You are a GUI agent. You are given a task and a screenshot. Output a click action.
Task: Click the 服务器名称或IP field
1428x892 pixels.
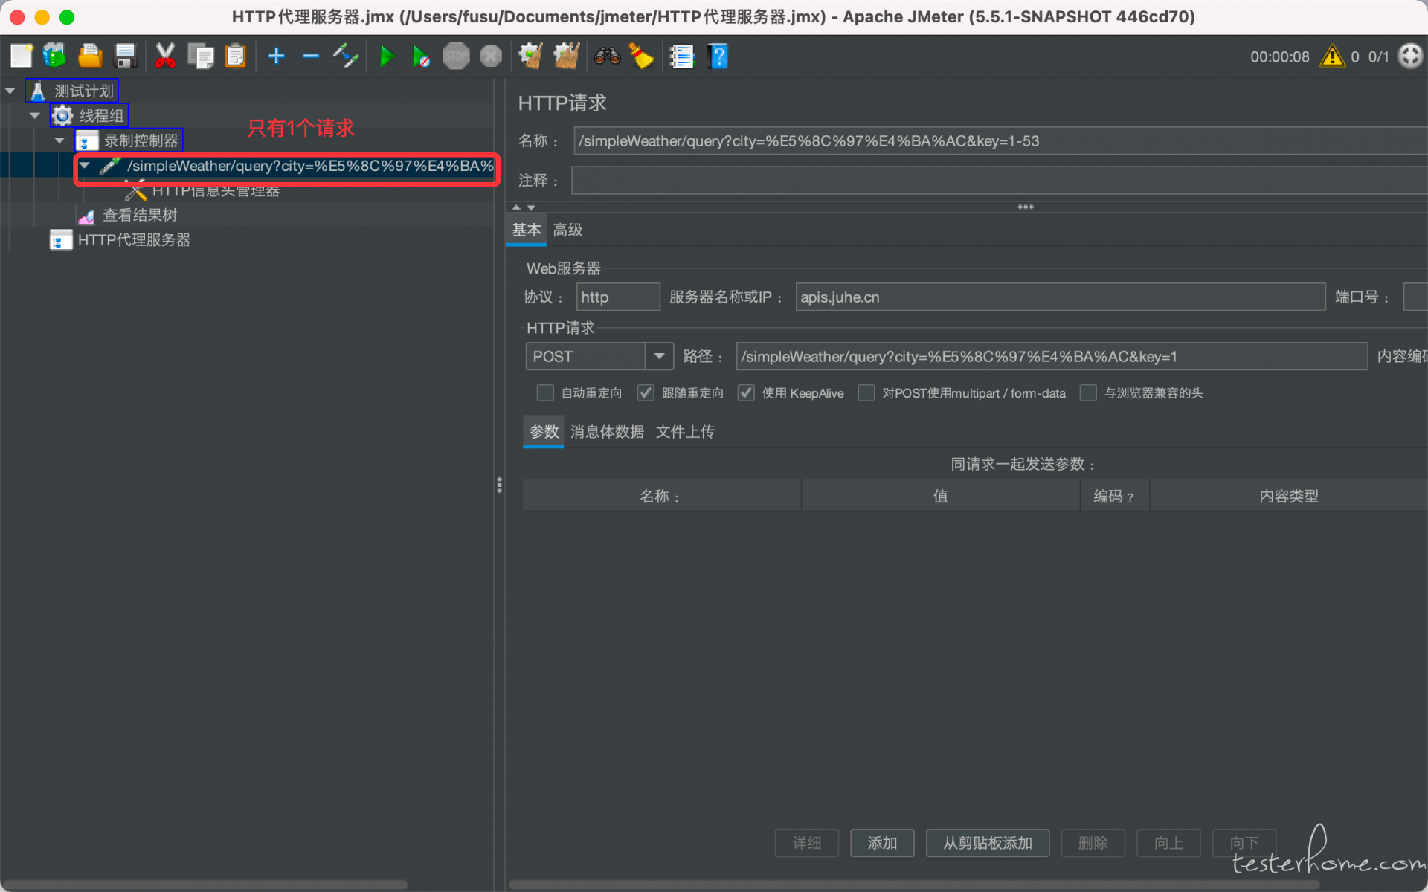click(1061, 297)
